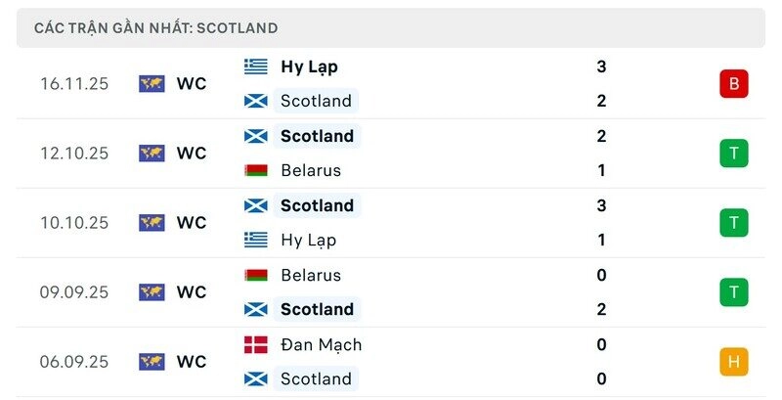Click the WC label for 06.09.25 match
This screenshot has height=400, width=782.
tap(192, 362)
